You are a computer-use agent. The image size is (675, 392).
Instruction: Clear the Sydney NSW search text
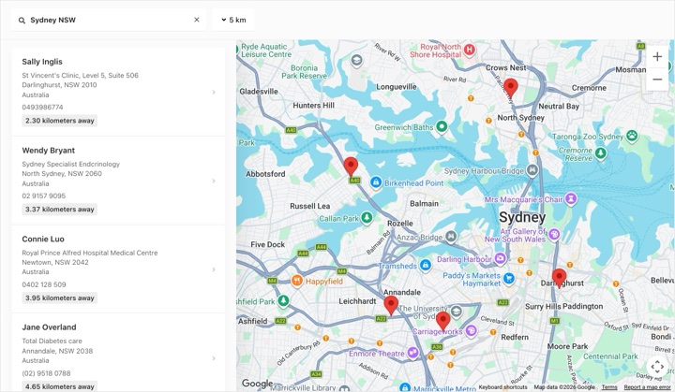[x=197, y=20]
